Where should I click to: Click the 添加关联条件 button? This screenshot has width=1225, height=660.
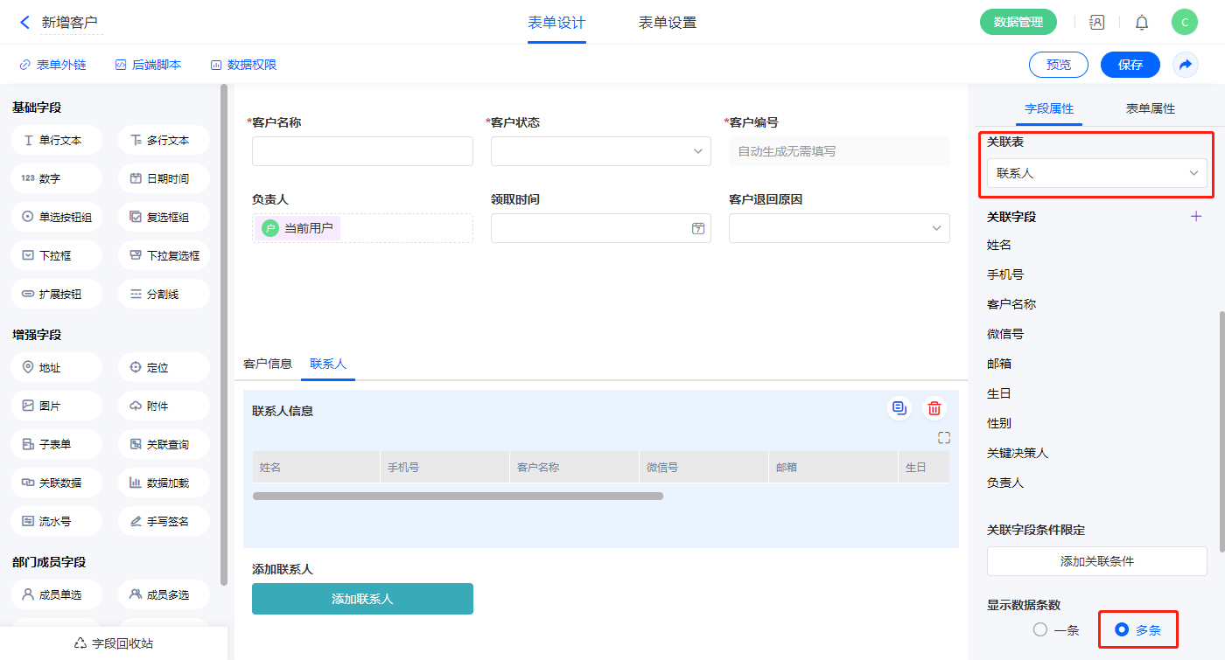1096,561
